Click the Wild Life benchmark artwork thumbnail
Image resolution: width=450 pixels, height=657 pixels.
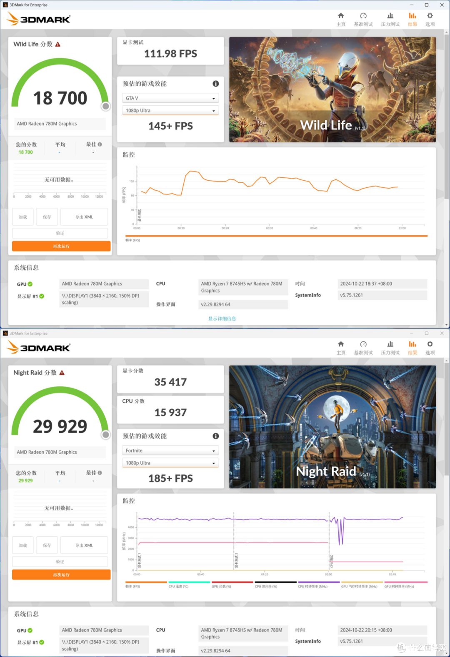tap(332, 90)
